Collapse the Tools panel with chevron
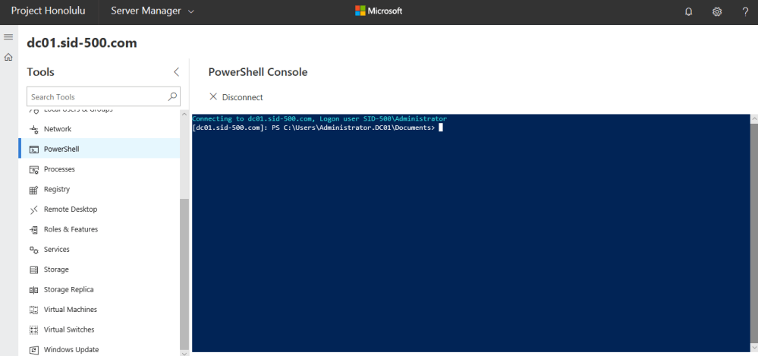Viewport: 758px width, 356px height. (176, 72)
